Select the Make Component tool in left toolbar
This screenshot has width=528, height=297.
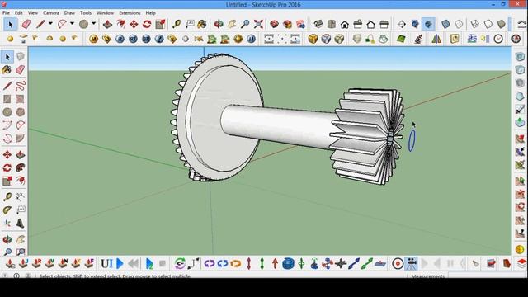[20, 57]
